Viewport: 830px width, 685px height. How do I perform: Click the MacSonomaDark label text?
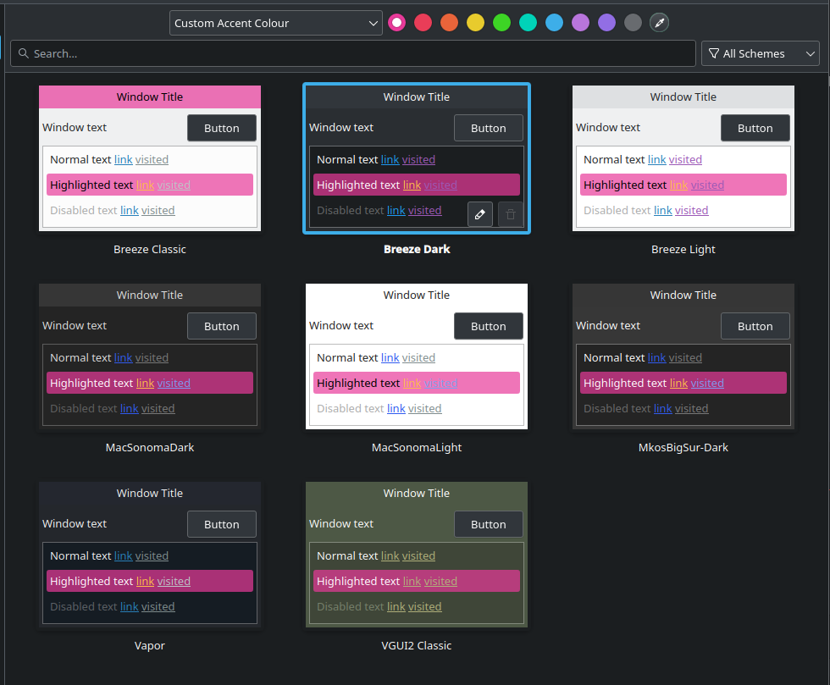150,447
